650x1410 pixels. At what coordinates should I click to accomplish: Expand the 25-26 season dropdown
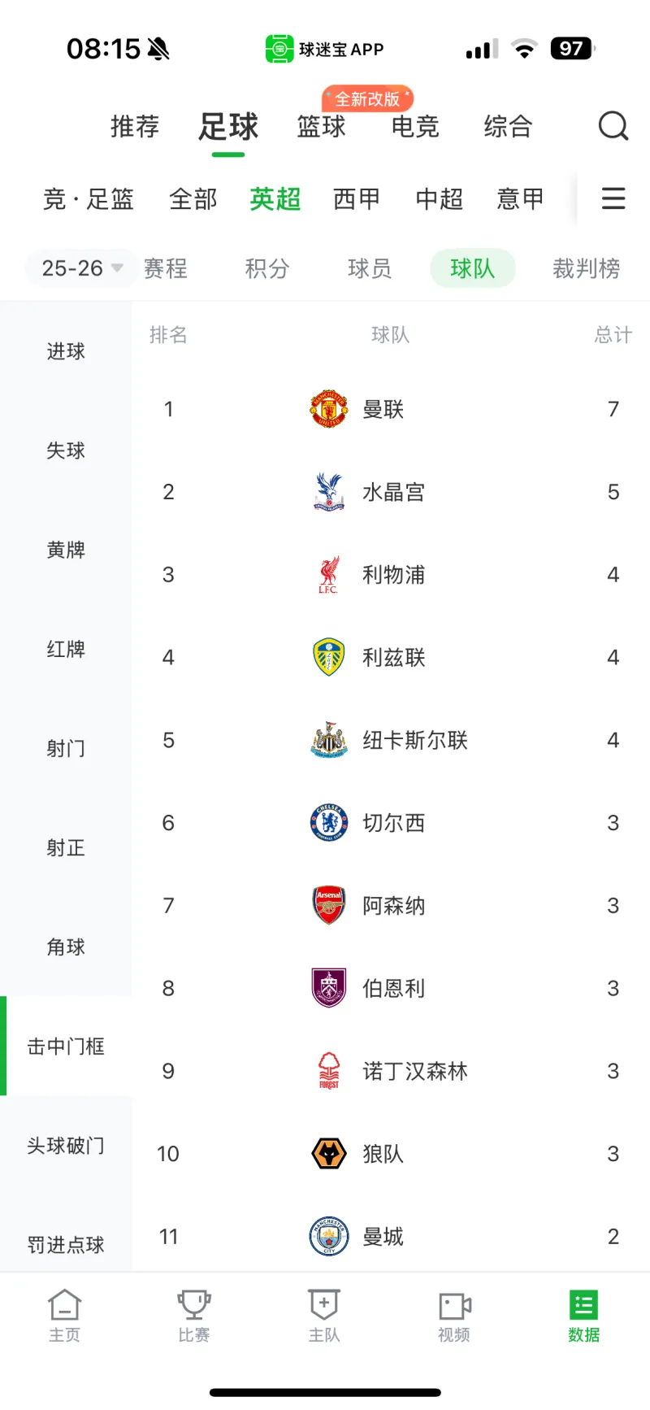click(81, 268)
